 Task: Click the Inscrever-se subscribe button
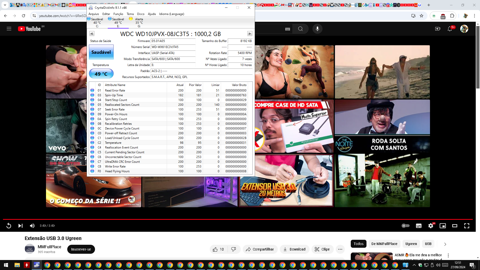(81, 249)
